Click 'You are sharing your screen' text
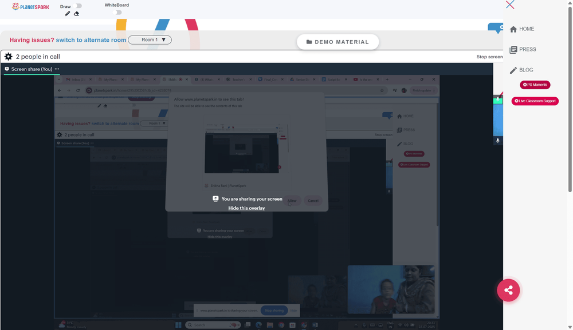 252,199
